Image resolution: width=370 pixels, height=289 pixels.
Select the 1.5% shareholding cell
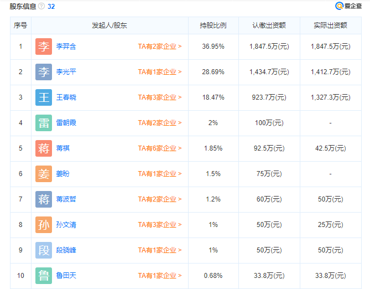click(213, 174)
